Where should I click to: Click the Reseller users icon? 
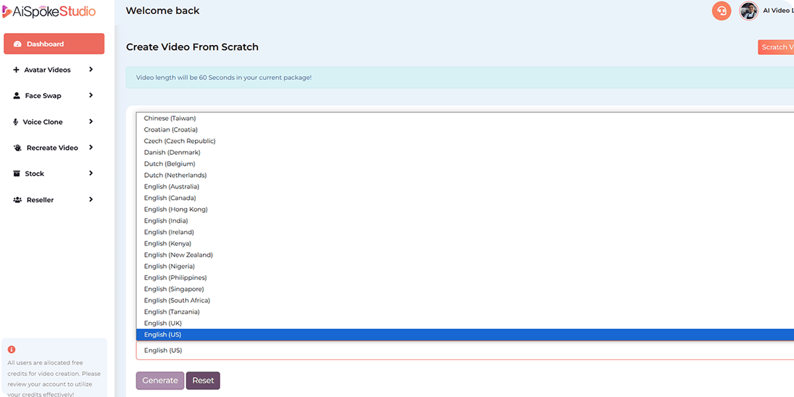(17, 200)
